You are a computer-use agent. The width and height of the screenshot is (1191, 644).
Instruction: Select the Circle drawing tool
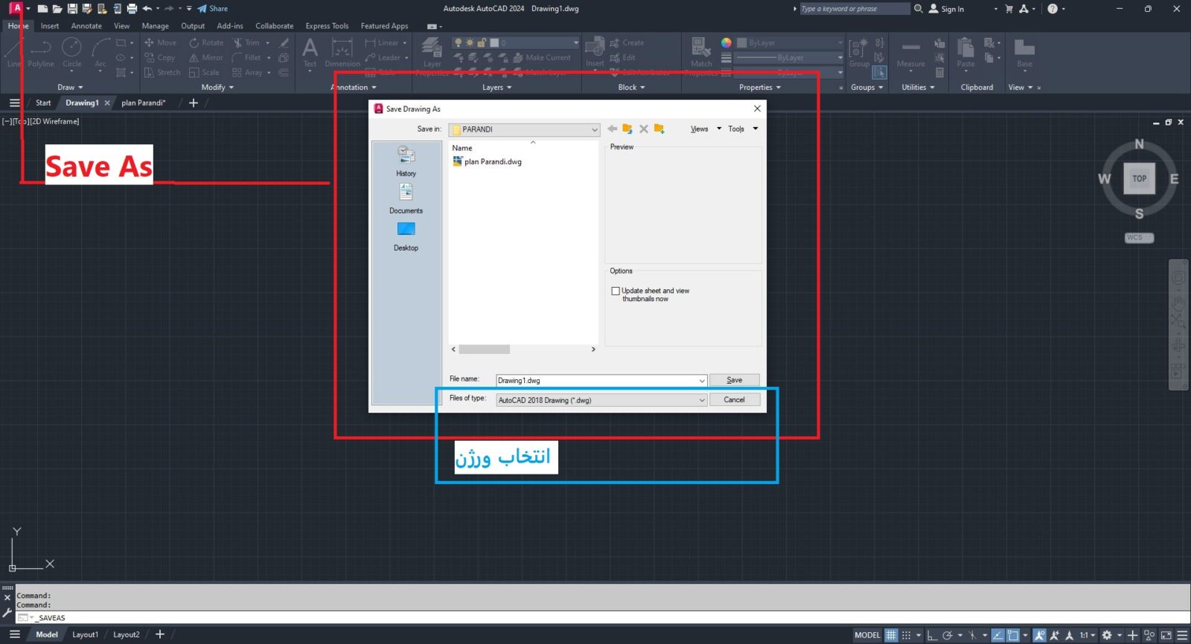(71, 53)
